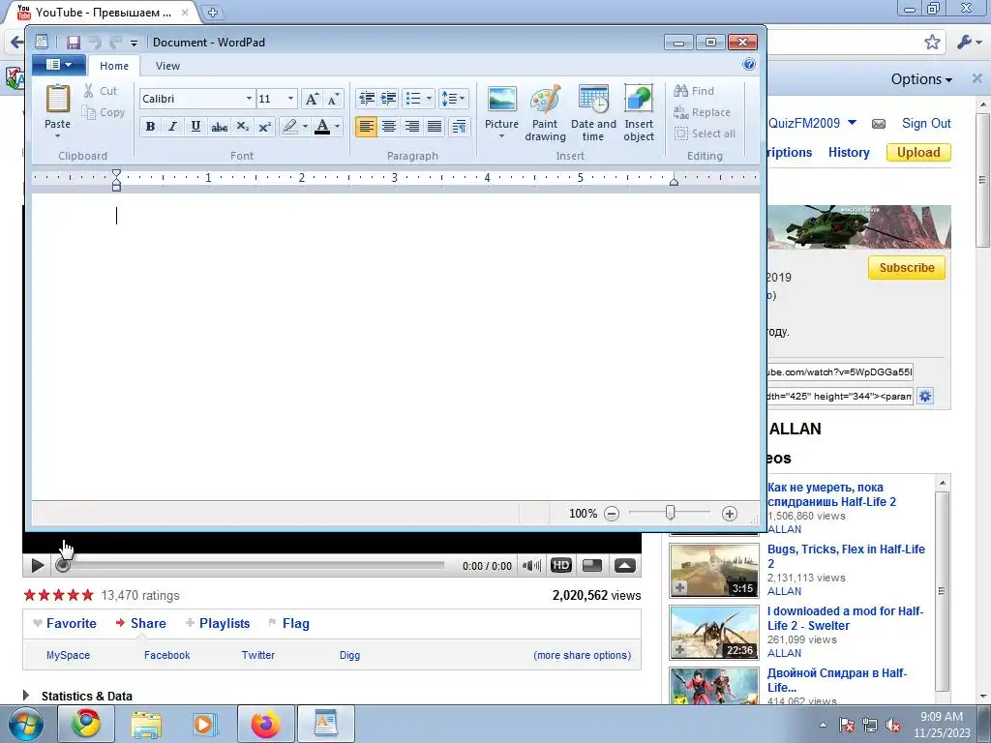Toggle Underline formatting
Image resolution: width=991 pixels, height=743 pixels.
click(195, 127)
